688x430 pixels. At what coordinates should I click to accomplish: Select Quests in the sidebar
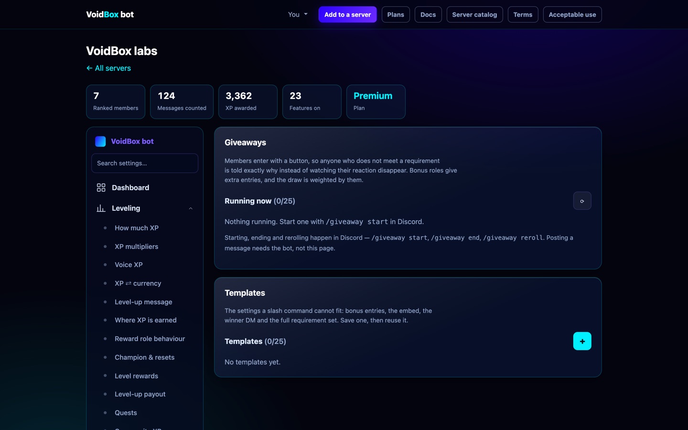126,413
